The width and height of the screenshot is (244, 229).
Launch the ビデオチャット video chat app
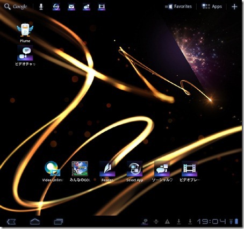(x=25, y=55)
